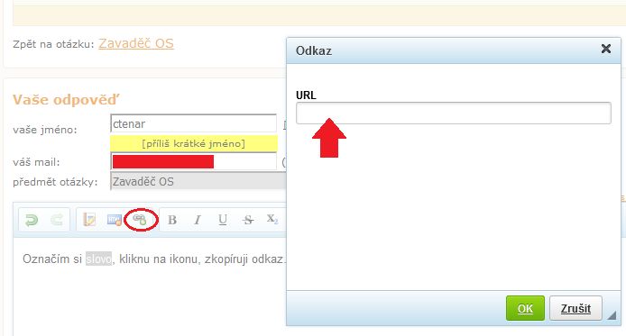This screenshot has height=336, width=626.
Task: Click the redo icon in editor toolbar
Action: [57, 220]
